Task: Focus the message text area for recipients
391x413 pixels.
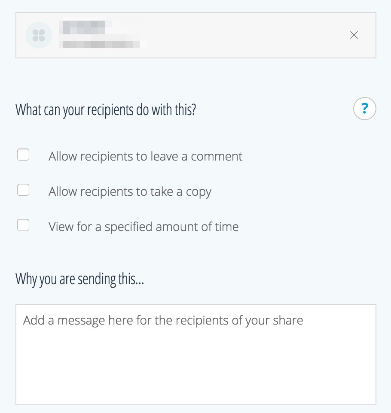Action: tap(195, 354)
